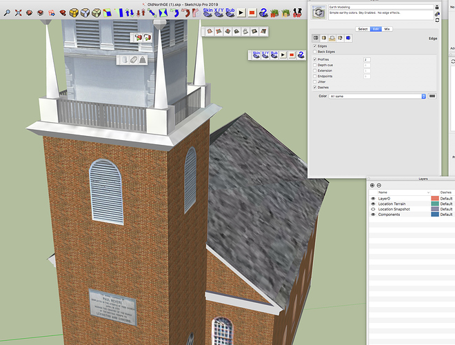Open help question mark in floating toolbar
Screen dimensions: 455x345
301,55
